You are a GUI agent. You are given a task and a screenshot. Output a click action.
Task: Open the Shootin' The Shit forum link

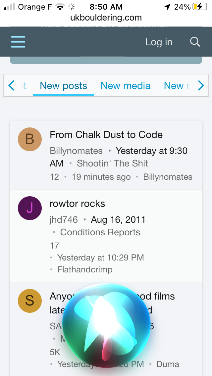click(113, 164)
